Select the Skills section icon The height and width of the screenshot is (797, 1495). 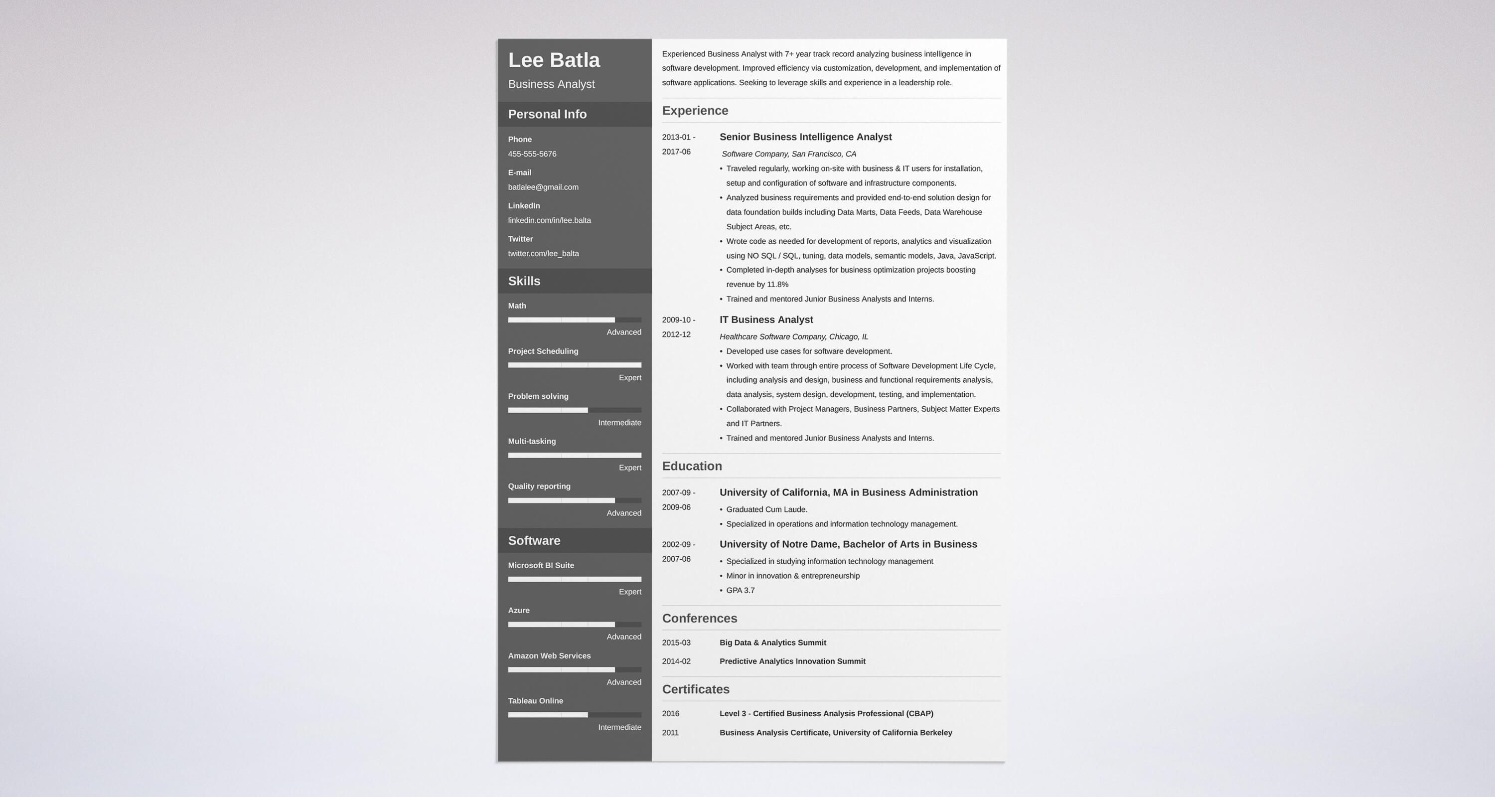click(x=523, y=280)
